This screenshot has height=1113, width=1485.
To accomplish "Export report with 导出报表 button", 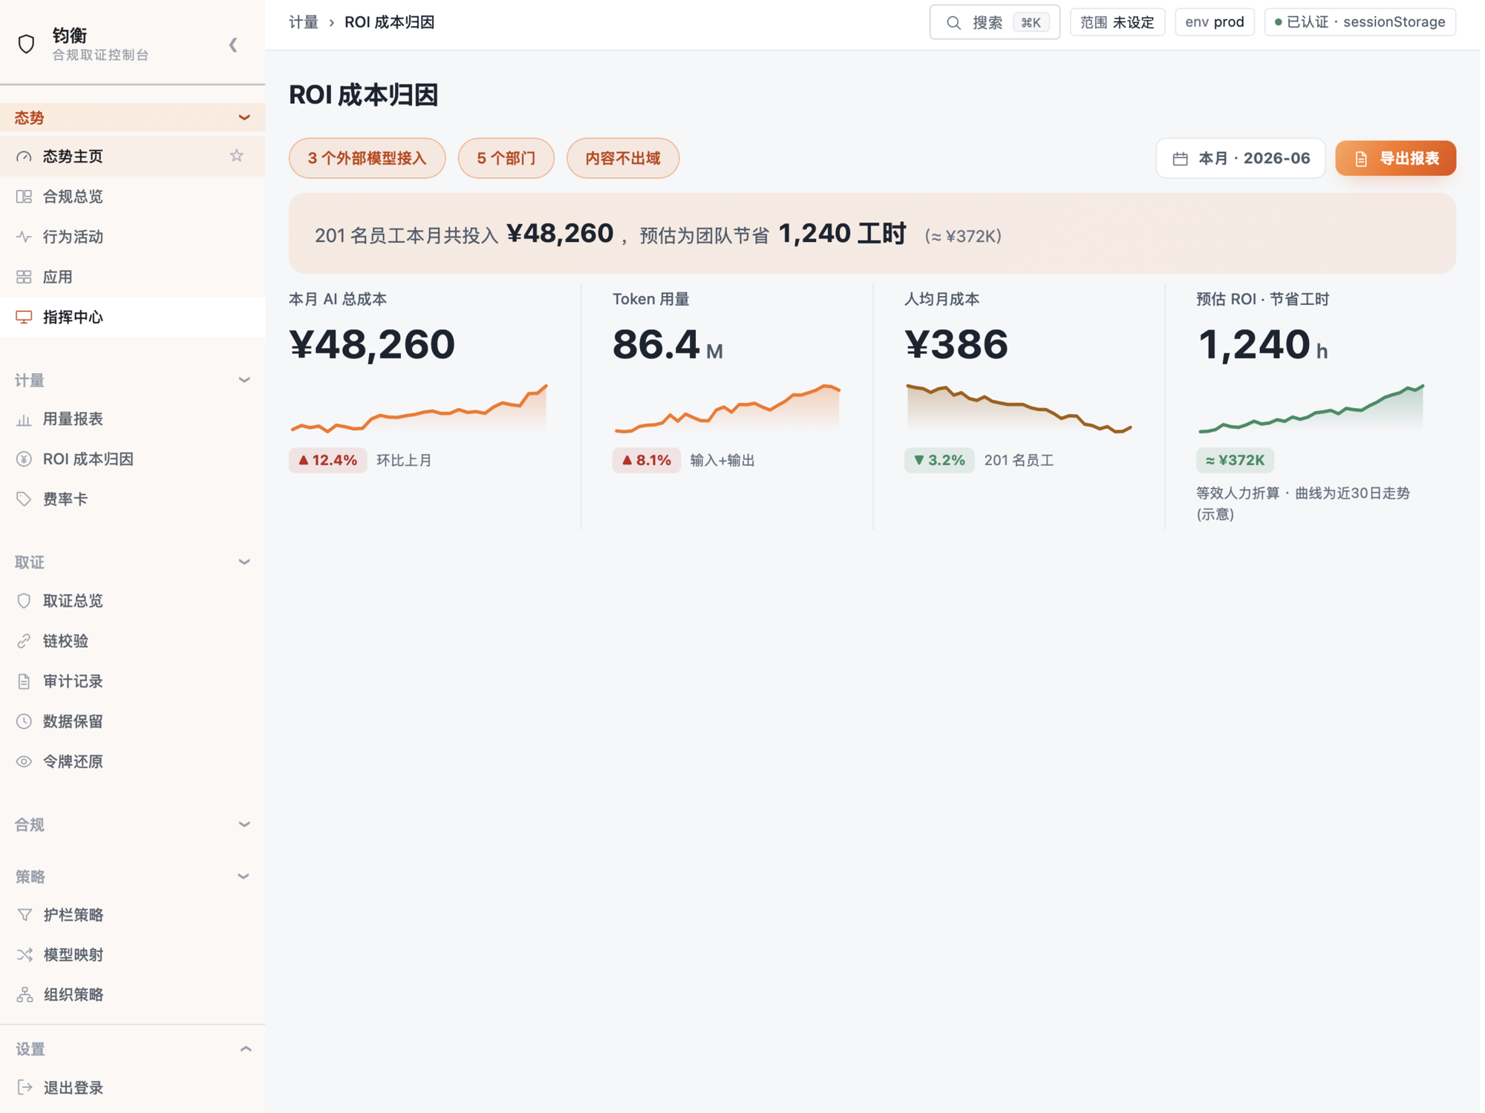I will tap(1396, 158).
